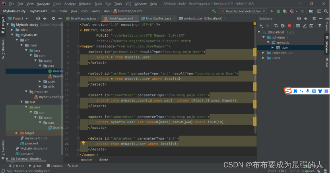Open the VCS menu
Viewport: 330px width, 173px height.
click(x=128, y=4)
